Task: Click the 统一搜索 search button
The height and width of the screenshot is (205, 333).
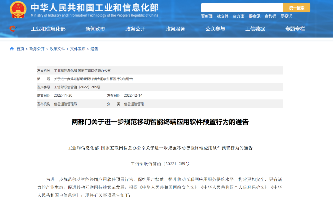Action: tap(297, 8)
